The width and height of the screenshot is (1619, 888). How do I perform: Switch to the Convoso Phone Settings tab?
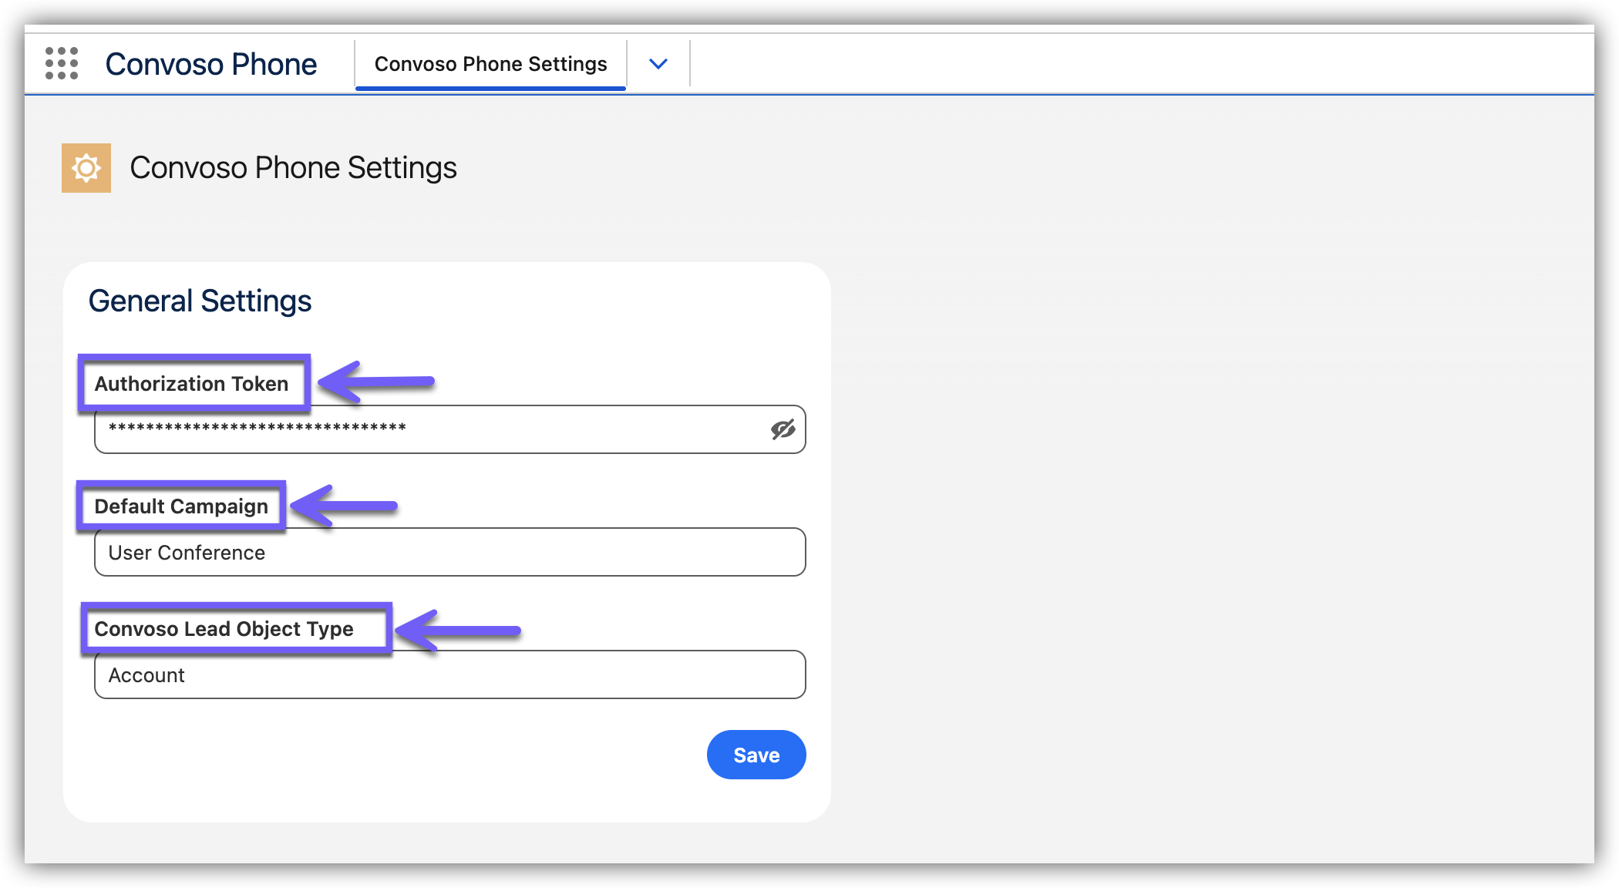tap(490, 64)
